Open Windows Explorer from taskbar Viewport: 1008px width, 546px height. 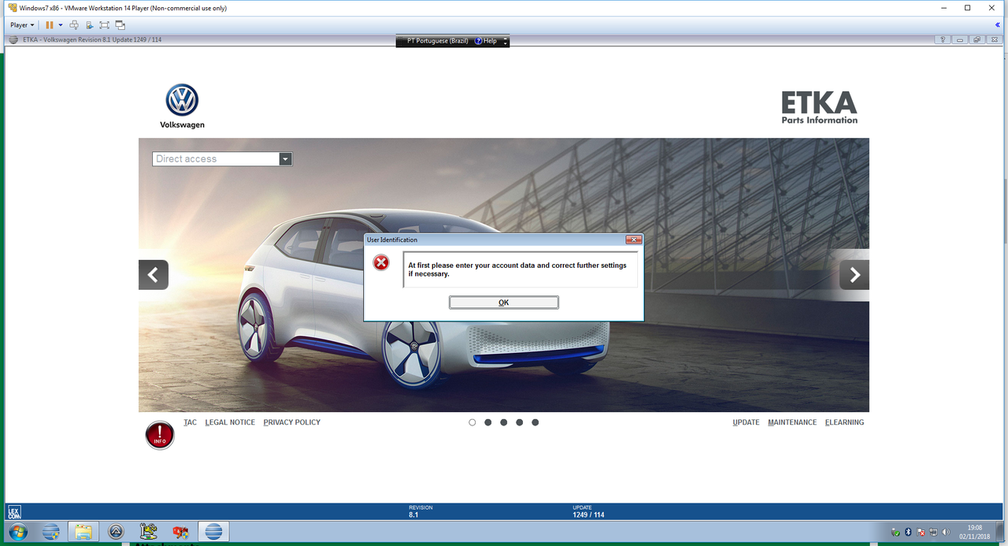click(x=83, y=532)
